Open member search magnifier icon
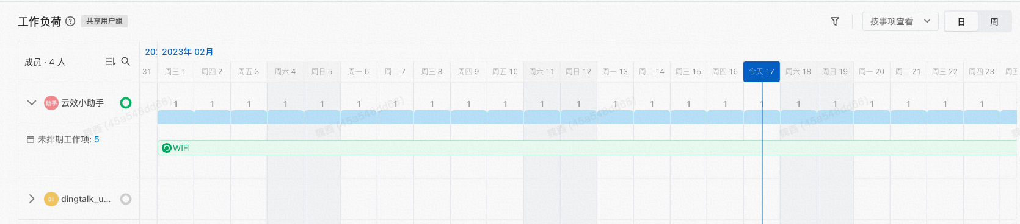 pyautogui.click(x=126, y=61)
